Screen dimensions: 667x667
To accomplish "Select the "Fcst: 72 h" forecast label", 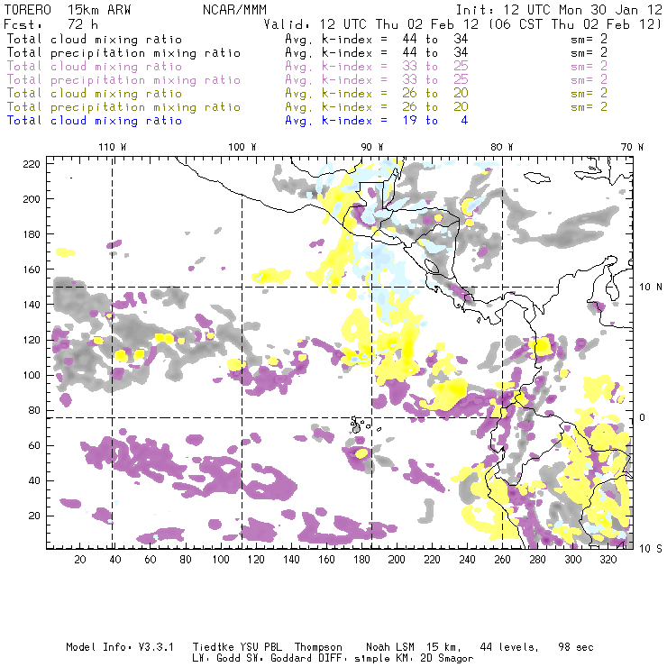I will [x=51, y=24].
